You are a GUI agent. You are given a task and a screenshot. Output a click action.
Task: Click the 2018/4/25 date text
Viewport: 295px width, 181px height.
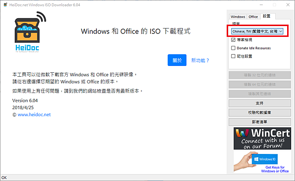point(23,107)
